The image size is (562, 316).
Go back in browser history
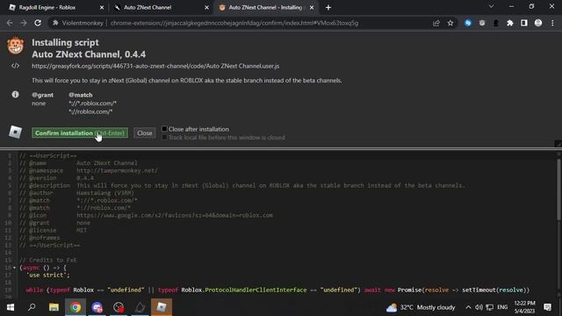click(10, 23)
